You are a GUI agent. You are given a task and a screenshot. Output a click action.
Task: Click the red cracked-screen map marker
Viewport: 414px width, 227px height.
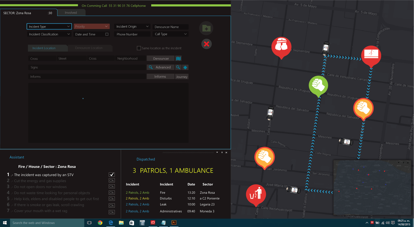pyautogui.click(x=371, y=55)
